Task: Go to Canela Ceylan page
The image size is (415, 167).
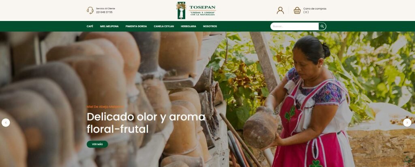Action: pyautogui.click(x=164, y=26)
